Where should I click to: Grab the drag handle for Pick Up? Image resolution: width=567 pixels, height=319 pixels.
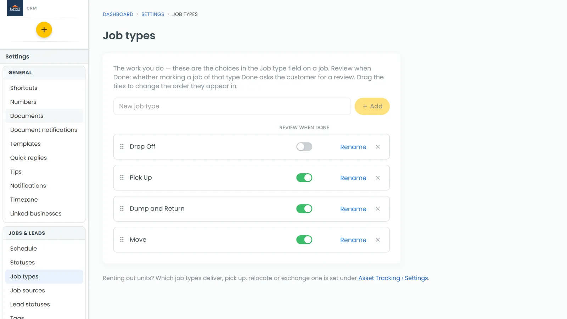pyautogui.click(x=122, y=178)
